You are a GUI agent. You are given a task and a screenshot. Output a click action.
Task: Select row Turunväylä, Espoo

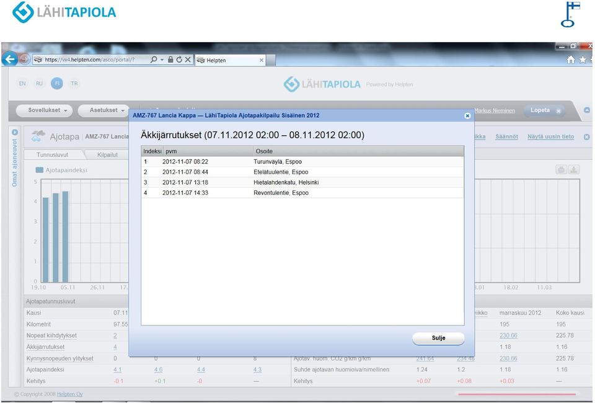[302, 162]
